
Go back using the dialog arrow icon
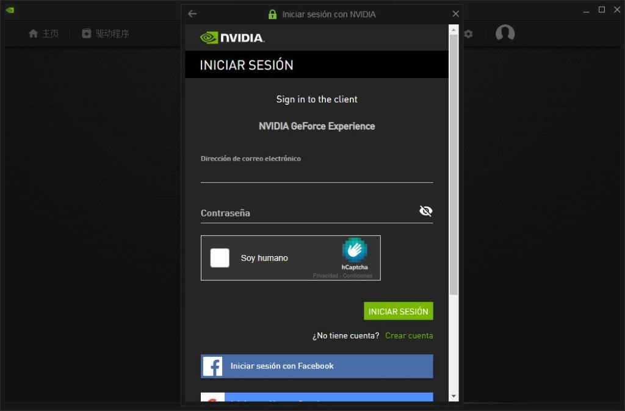click(192, 14)
